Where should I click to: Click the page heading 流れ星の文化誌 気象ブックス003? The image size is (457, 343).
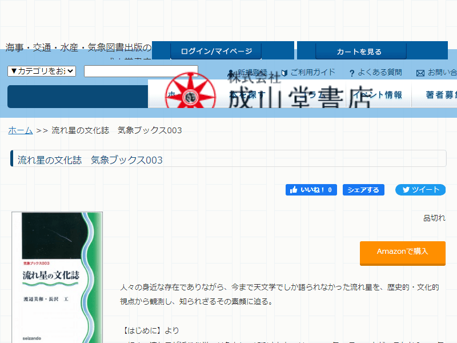90,160
